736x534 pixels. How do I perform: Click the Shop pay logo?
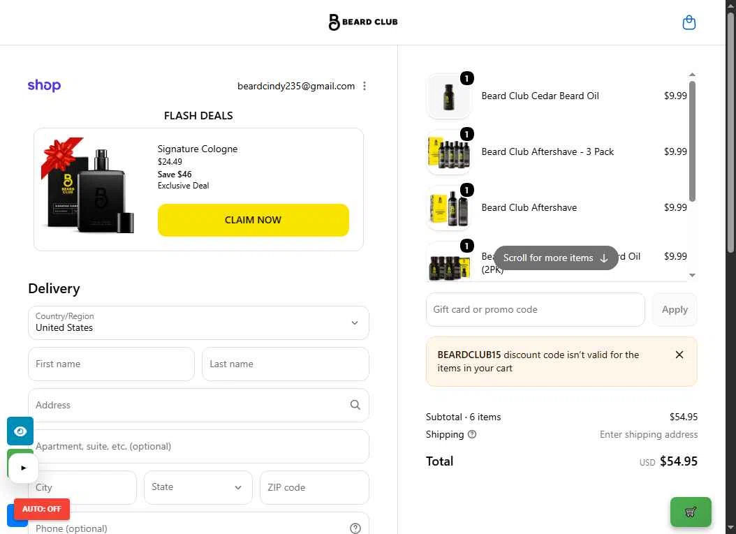click(44, 85)
